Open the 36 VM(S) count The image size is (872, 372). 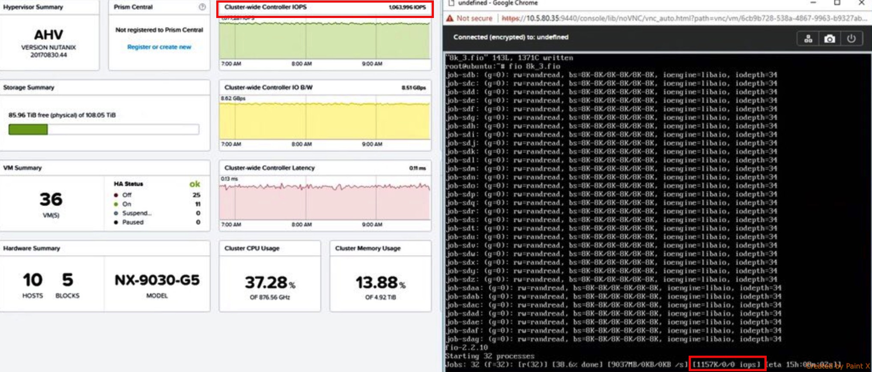tap(51, 200)
